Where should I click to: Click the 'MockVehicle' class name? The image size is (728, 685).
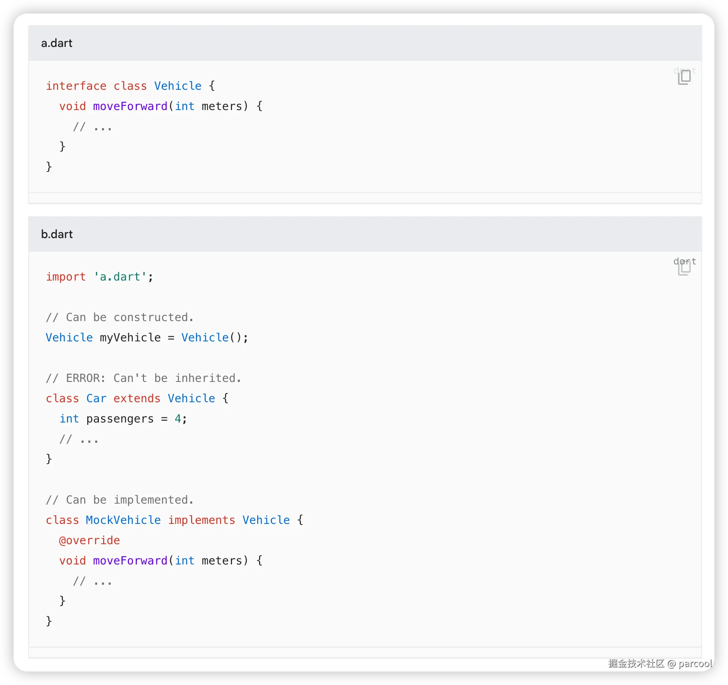point(123,520)
